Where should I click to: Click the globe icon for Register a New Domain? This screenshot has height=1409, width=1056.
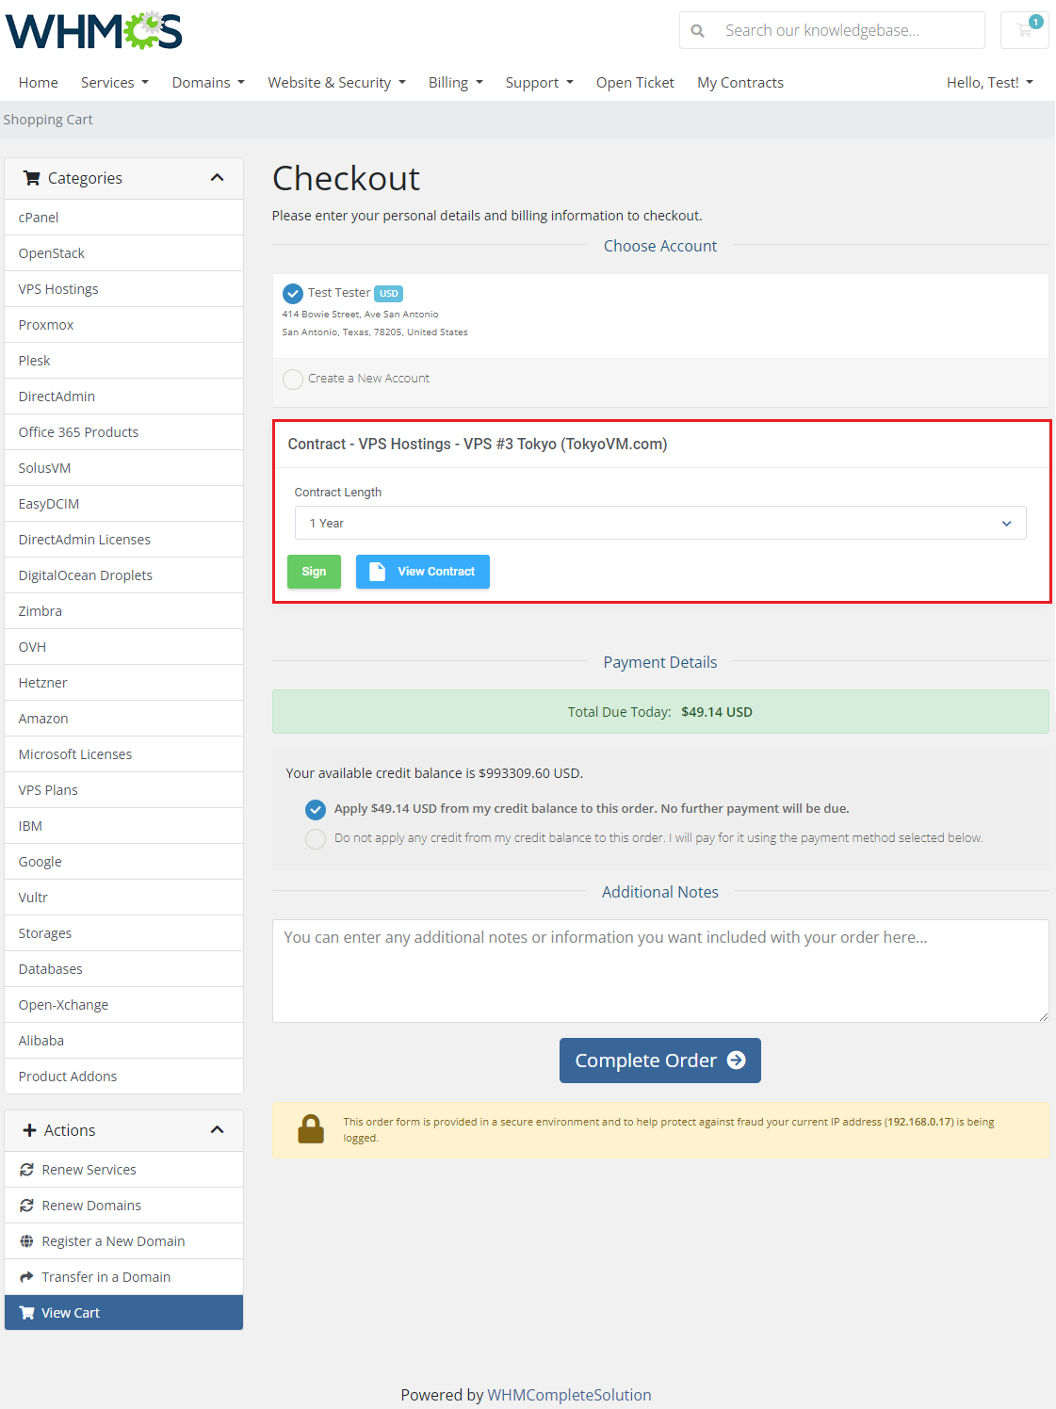click(x=26, y=1241)
